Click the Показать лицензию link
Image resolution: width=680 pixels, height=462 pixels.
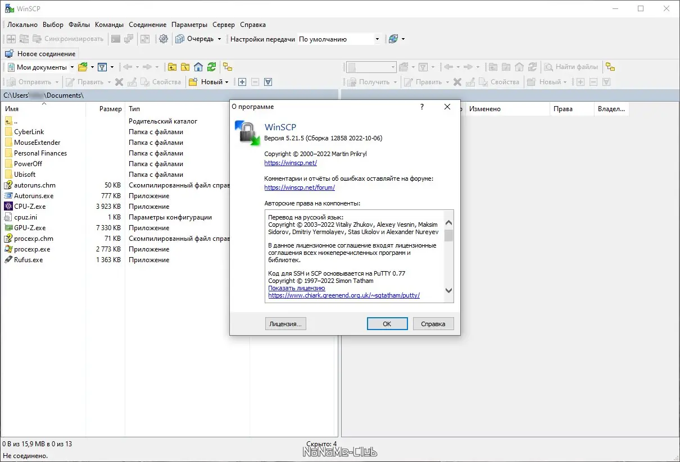pyautogui.click(x=297, y=288)
